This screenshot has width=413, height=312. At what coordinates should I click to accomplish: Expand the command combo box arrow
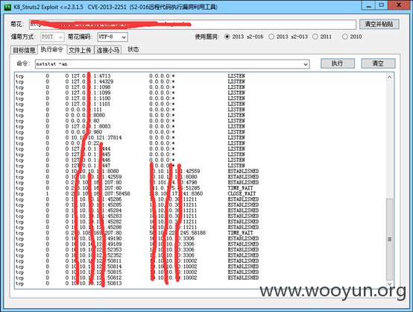click(306, 64)
